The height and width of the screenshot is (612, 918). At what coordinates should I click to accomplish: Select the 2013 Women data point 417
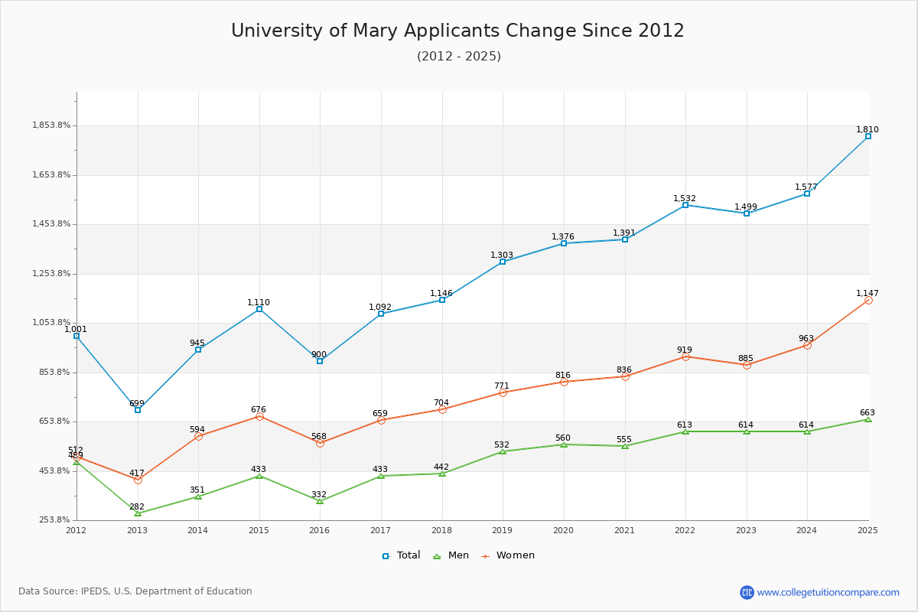138,480
